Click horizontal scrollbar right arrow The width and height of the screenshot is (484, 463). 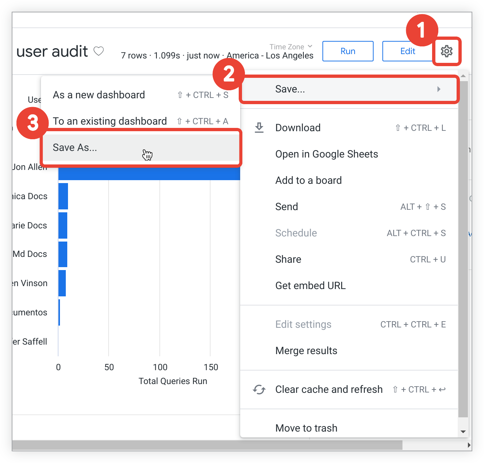pos(469,445)
